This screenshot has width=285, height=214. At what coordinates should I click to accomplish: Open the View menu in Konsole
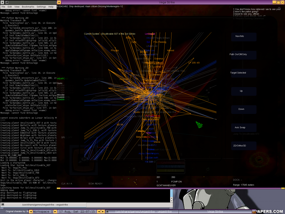click(x=17, y=7)
